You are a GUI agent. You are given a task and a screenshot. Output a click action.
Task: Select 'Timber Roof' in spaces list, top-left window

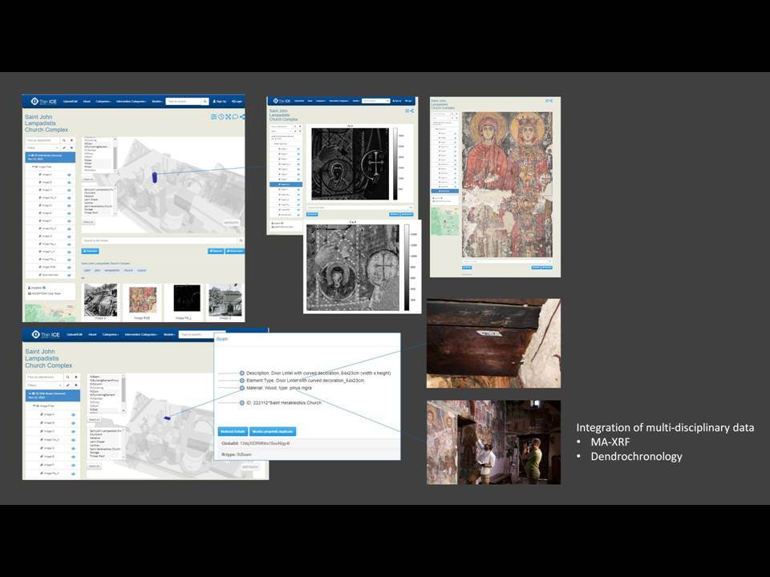[91, 212]
